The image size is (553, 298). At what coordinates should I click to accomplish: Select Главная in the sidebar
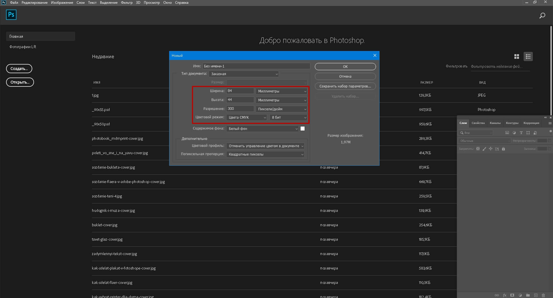[x=40, y=36]
